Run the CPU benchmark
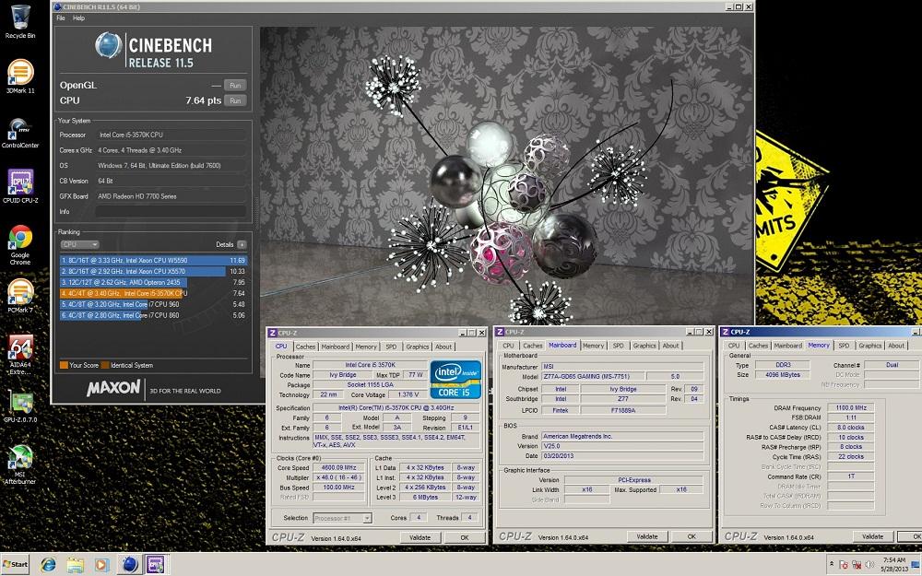This screenshot has width=922, height=576. [235, 100]
